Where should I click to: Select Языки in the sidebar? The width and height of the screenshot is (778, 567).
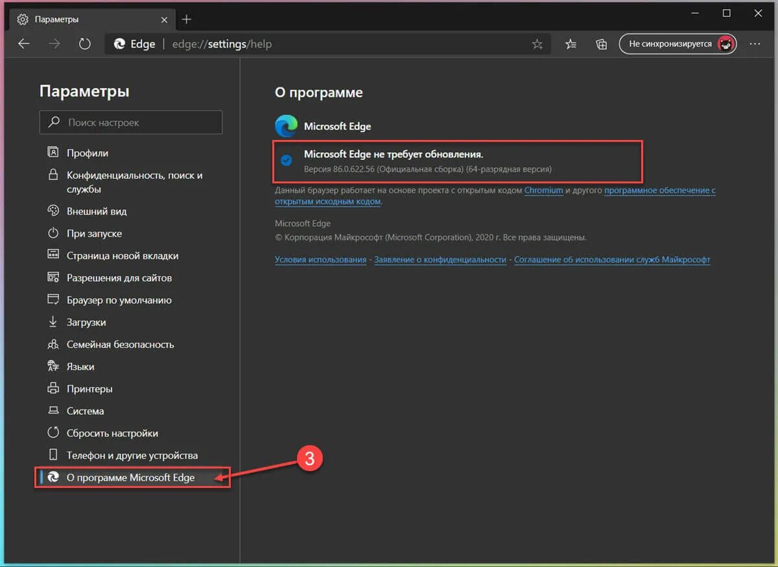(x=80, y=367)
